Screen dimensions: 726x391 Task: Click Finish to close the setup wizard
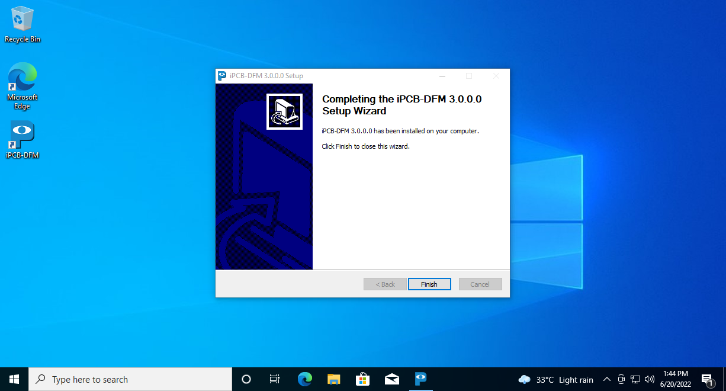coord(429,284)
